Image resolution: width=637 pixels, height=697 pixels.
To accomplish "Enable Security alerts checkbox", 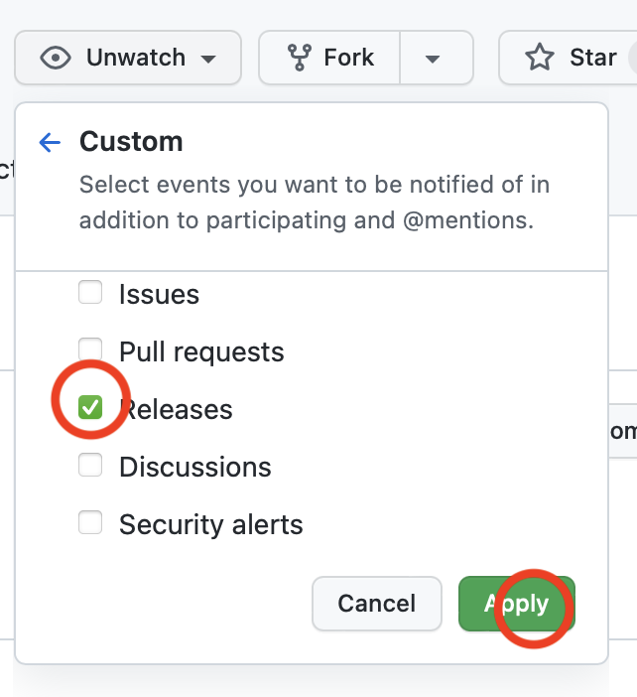I will coord(90,522).
